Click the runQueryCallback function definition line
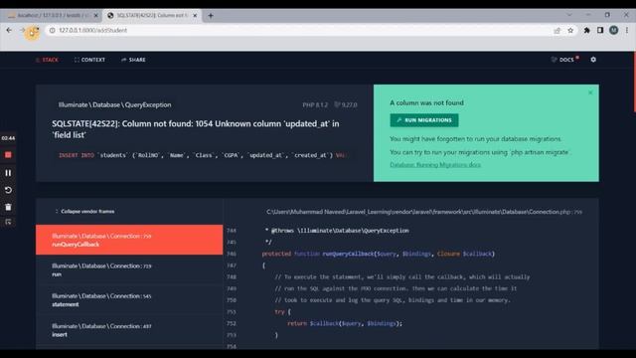The width and height of the screenshot is (636, 358). tap(378, 254)
